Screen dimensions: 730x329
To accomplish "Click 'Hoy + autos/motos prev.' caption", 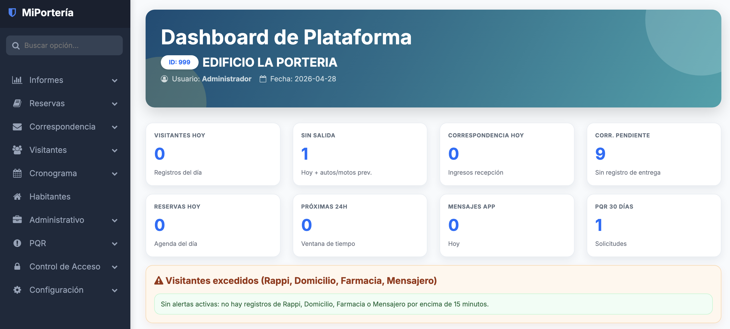I will (336, 172).
